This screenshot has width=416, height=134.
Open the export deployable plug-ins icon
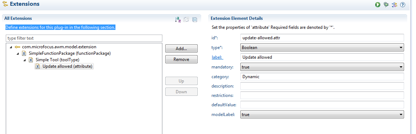point(394,4)
